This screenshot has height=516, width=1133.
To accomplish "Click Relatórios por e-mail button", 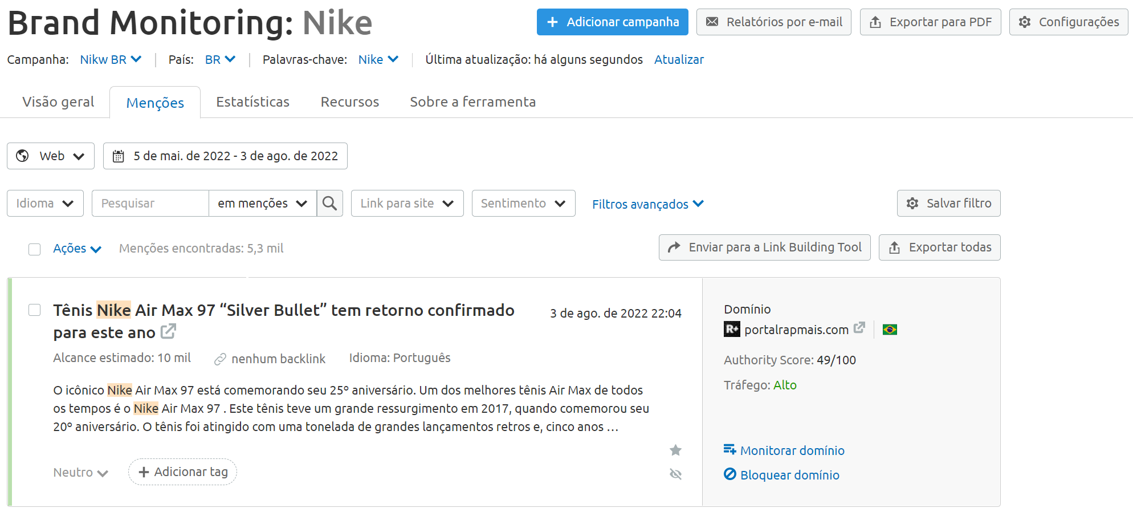I will pos(773,22).
